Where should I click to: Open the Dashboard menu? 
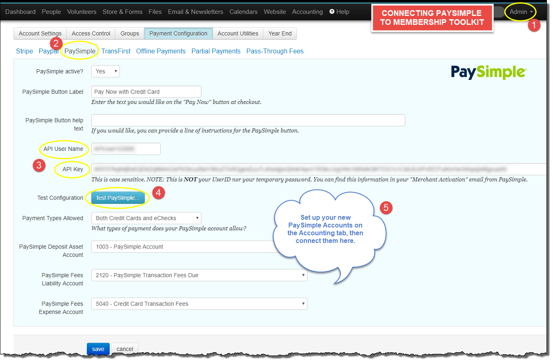click(20, 12)
